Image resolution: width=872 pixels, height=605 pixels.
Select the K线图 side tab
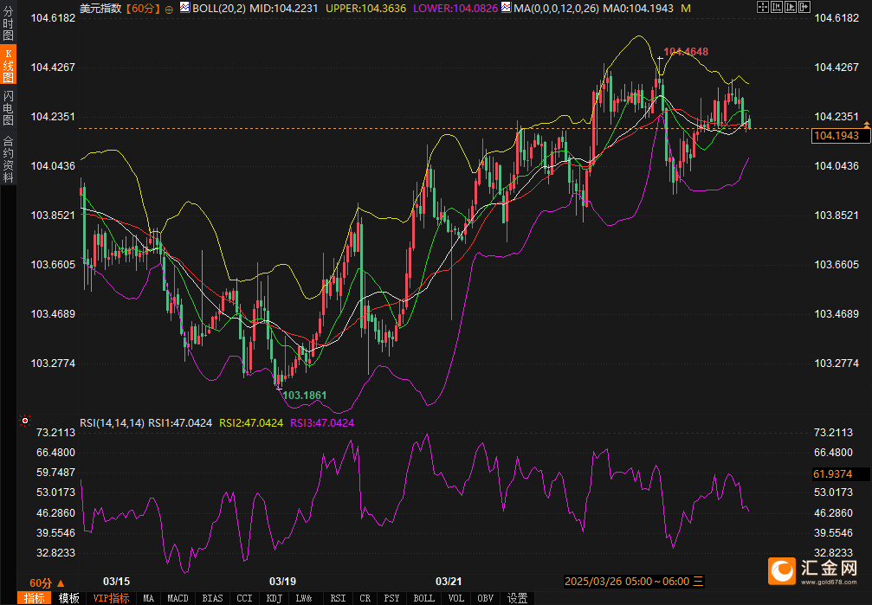(9, 66)
